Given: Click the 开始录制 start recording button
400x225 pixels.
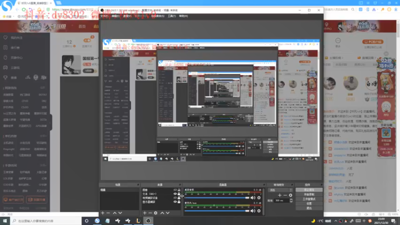Looking at the screenshot, I should (x=309, y=194).
